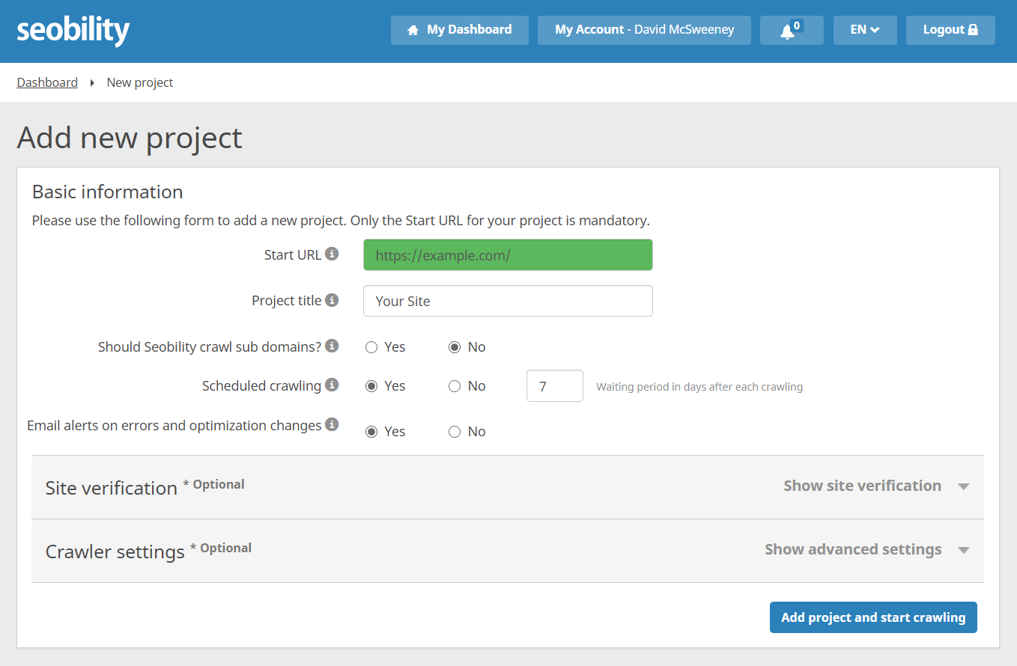Click the home icon in My Dashboard
Viewport: 1017px width, 666px height.
click(x=413, y=30)
